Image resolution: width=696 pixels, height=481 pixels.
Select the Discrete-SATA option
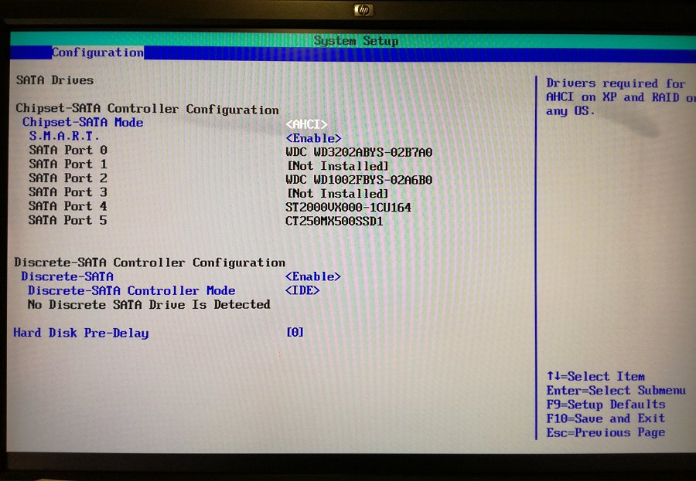(67, 276)
